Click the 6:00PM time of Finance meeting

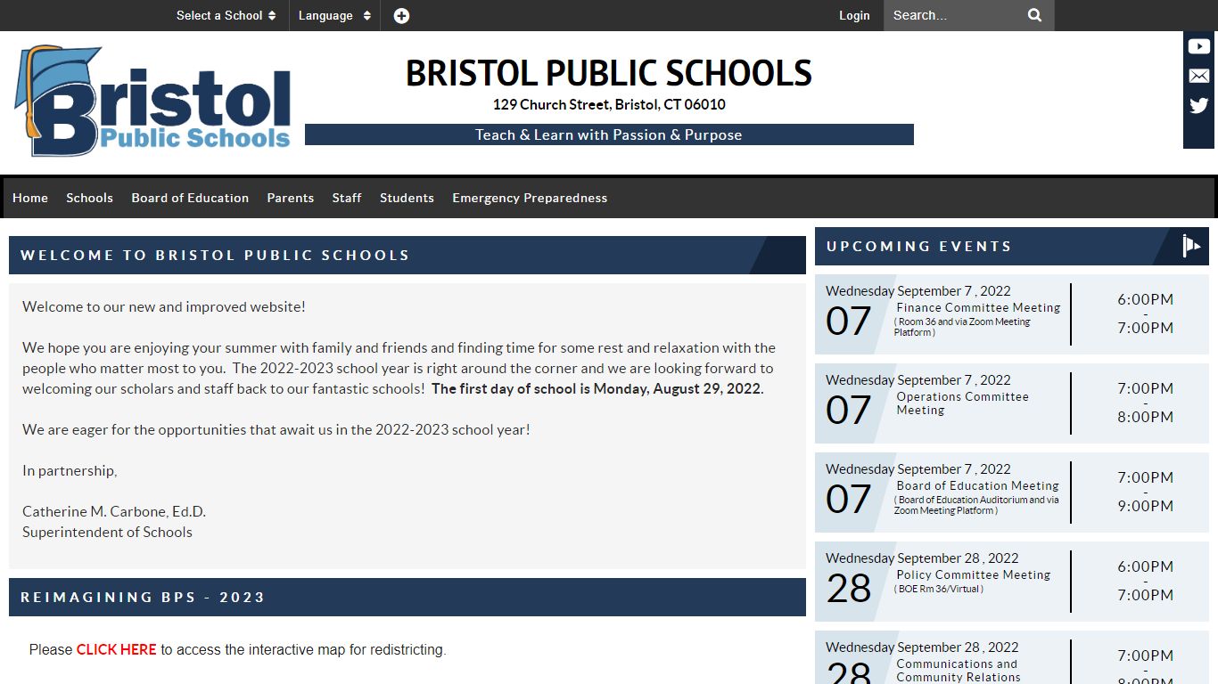point(1146,299)
